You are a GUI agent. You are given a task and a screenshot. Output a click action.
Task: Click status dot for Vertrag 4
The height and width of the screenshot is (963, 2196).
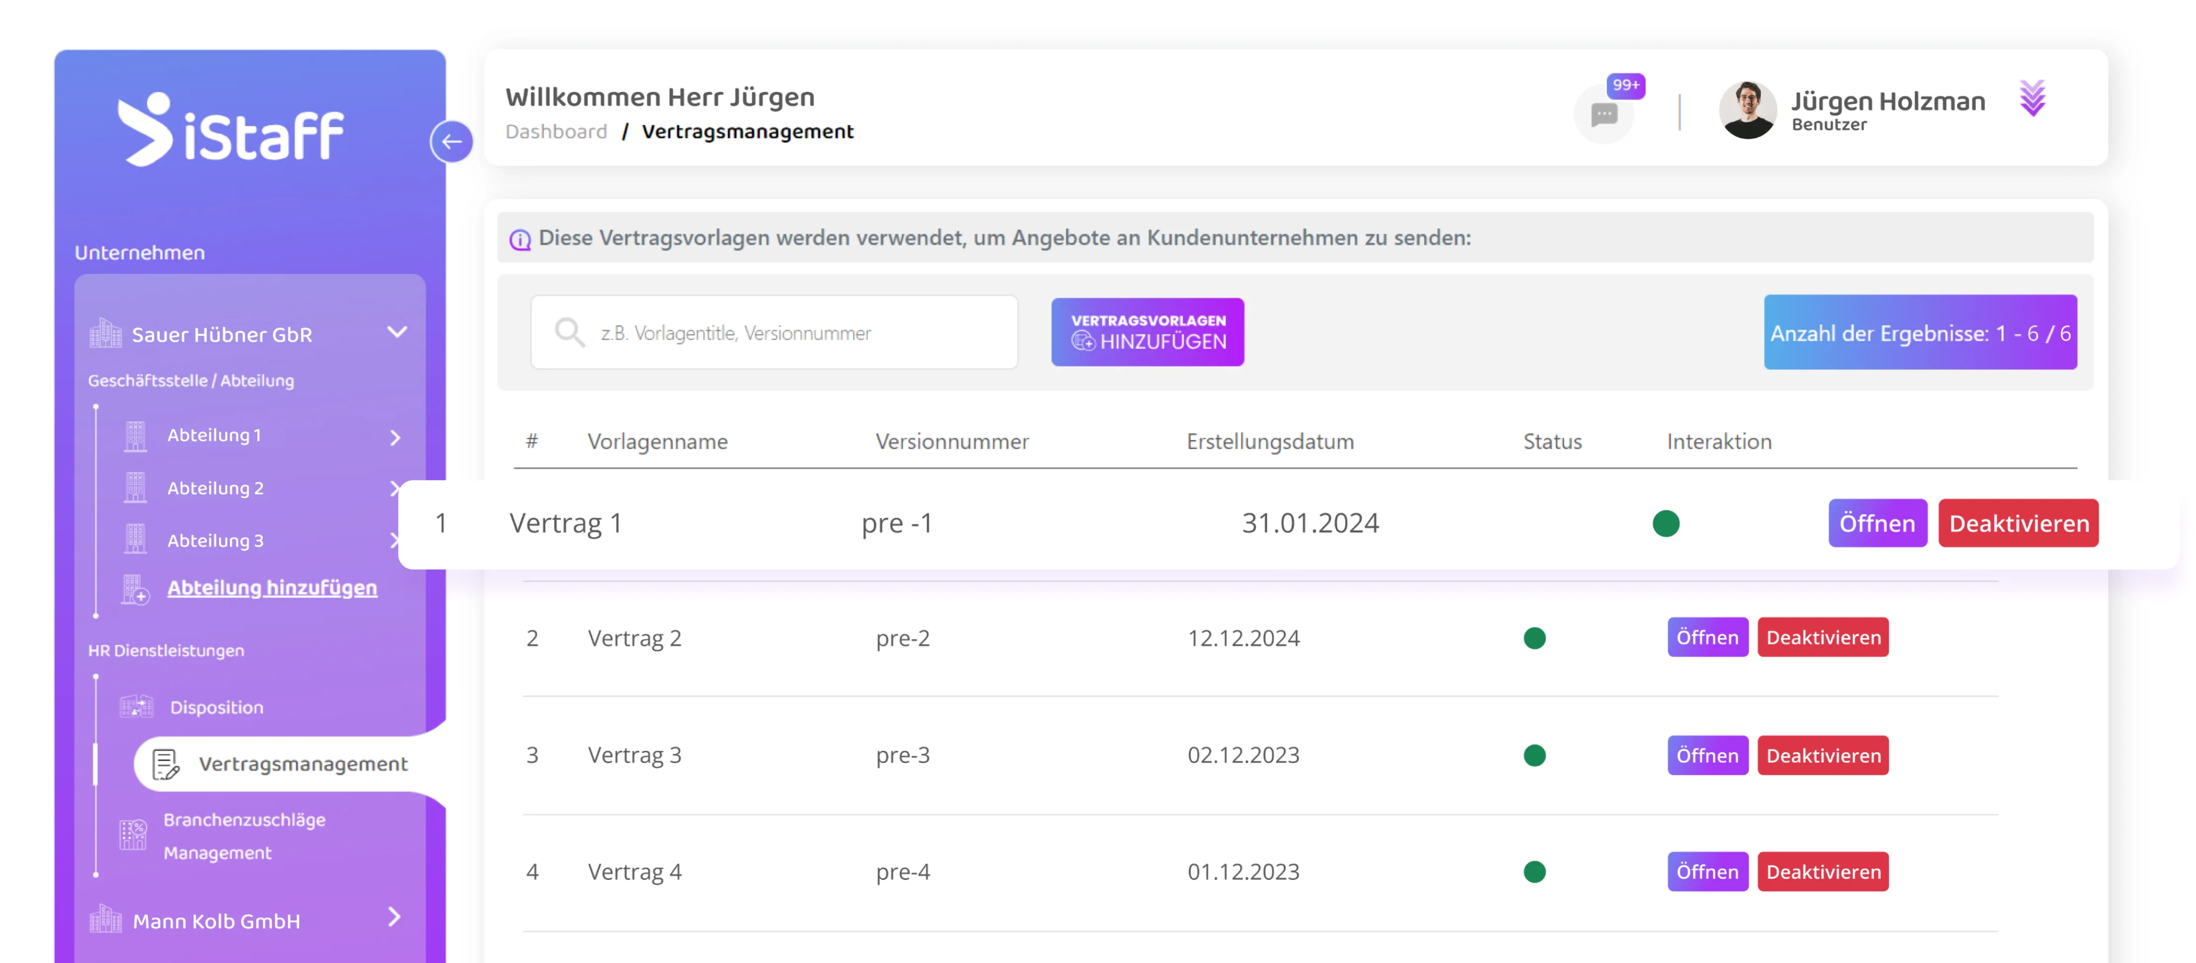1534,872
